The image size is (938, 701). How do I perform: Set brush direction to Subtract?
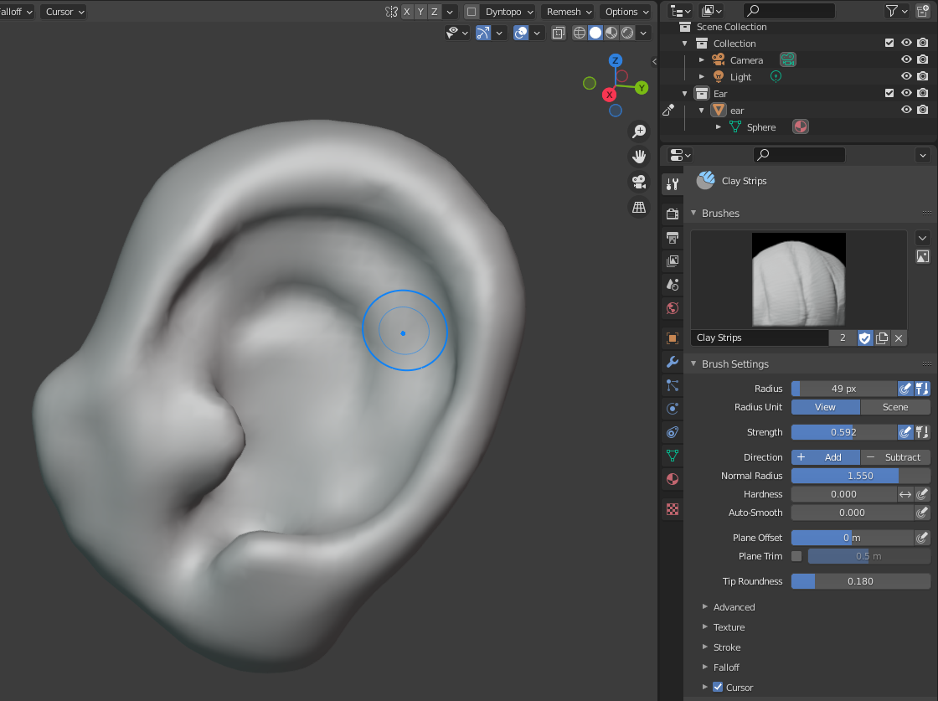pos(895,457)
